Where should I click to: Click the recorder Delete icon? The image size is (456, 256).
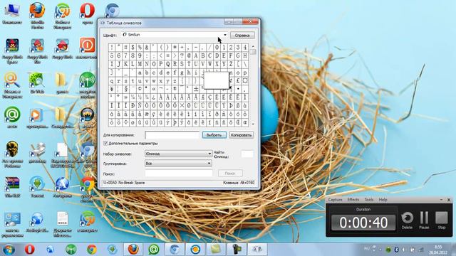(x=407, y=220)
